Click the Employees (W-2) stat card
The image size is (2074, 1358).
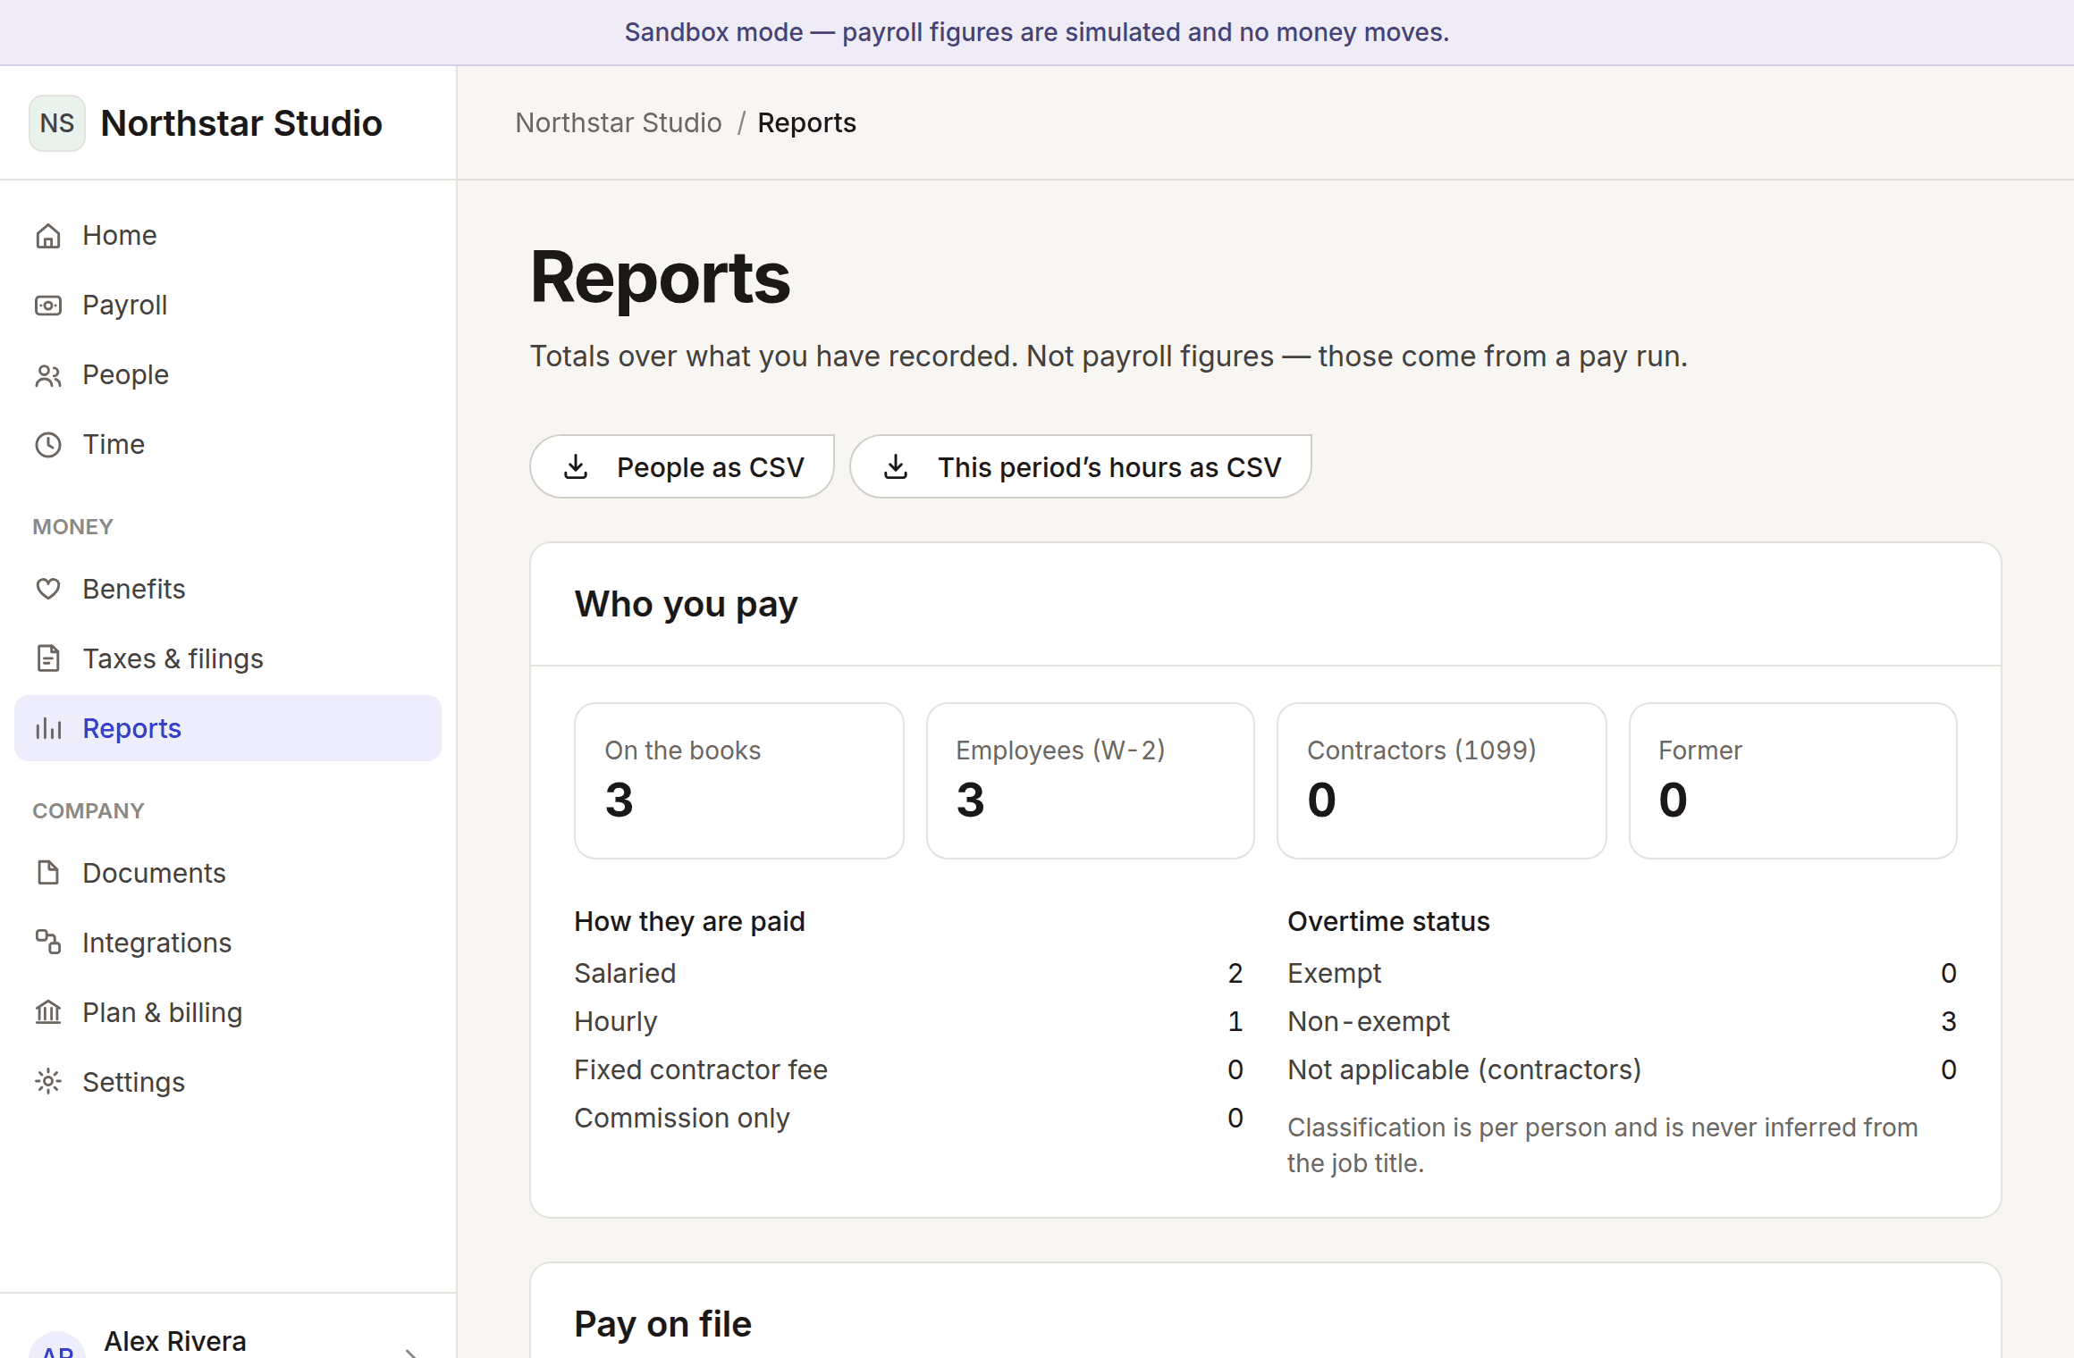[1091, 781]
